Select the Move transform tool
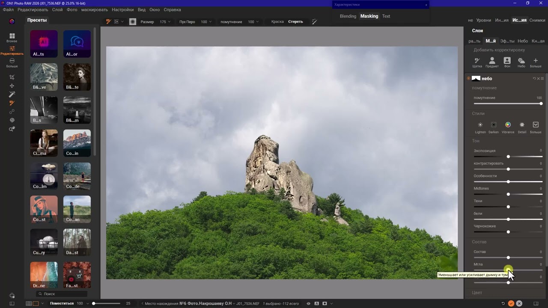The image size is (548, 308). point(12,86)
